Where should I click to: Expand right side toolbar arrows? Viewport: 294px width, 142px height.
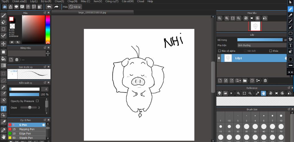click(x=291, y=72)
